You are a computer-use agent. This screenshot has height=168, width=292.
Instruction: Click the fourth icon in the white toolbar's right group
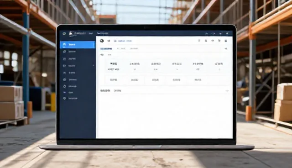pyautogui.click(x=219, y=41)
